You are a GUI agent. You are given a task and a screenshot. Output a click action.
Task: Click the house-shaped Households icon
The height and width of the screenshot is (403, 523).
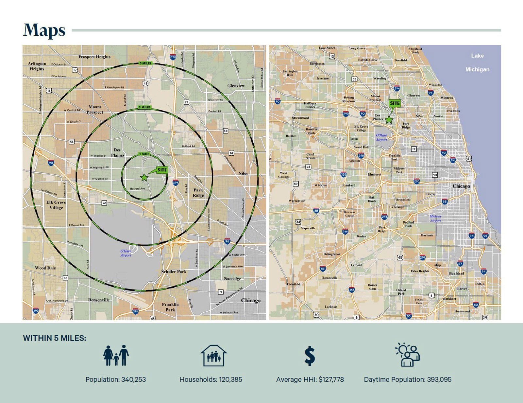click(x=213, y=355)
